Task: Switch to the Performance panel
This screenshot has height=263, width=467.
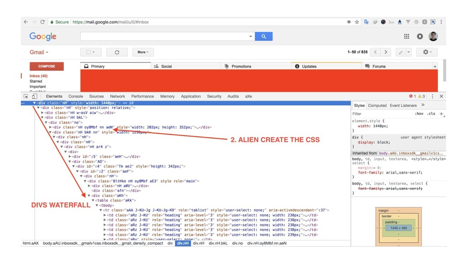Action: coord(142,96)
